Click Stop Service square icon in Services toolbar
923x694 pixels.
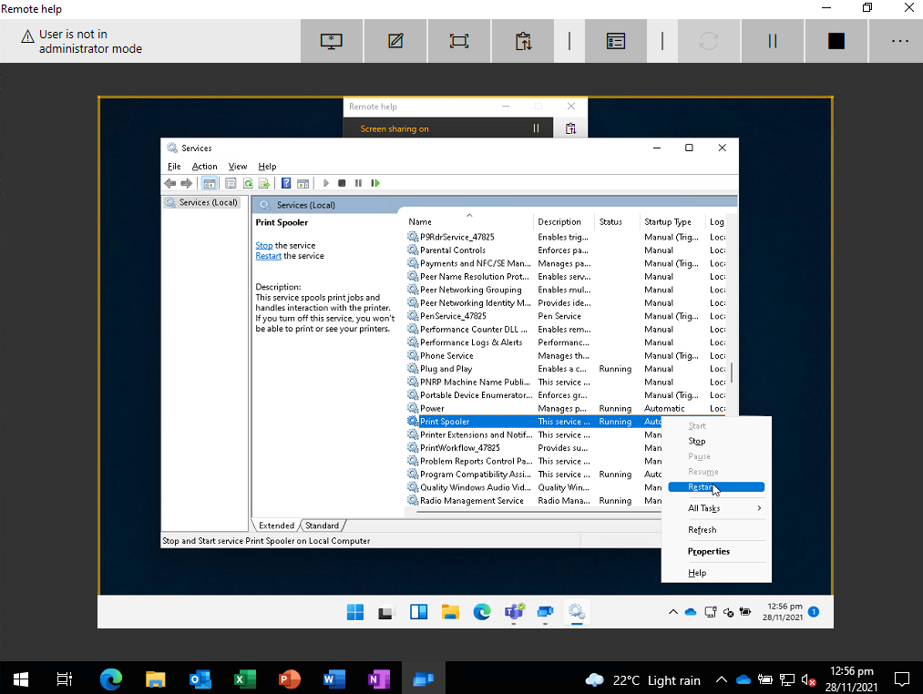click(x=342, y=184)
